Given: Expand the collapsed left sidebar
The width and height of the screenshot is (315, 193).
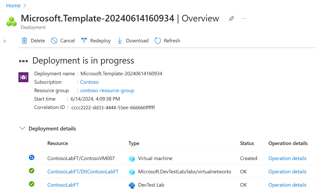Looking at the screenshot, I should point(5,41).
